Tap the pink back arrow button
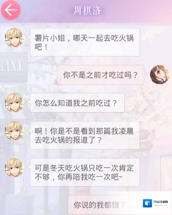172x215 pixels. point(11,10)
